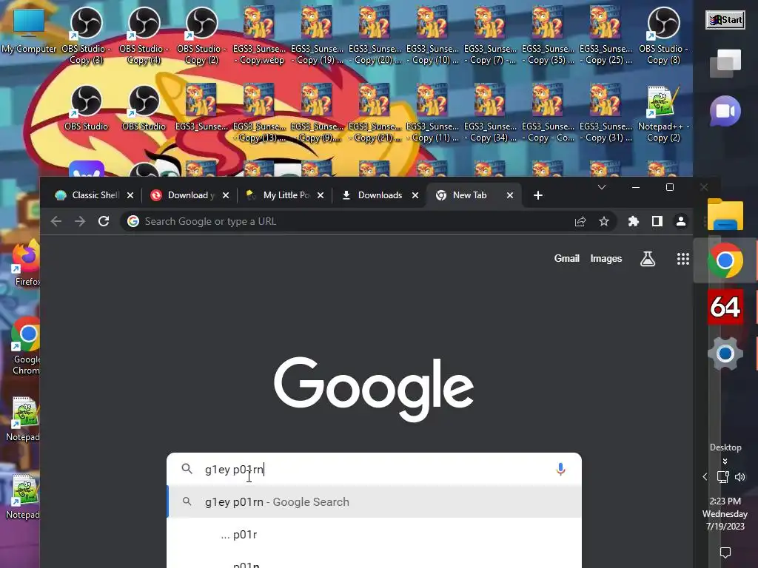Open Chrome profile icon

tap(681, 221)
